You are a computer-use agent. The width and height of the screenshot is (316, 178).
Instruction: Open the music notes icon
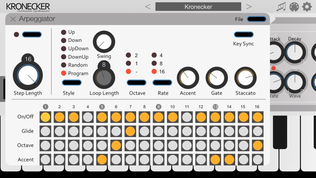(281, 7)
